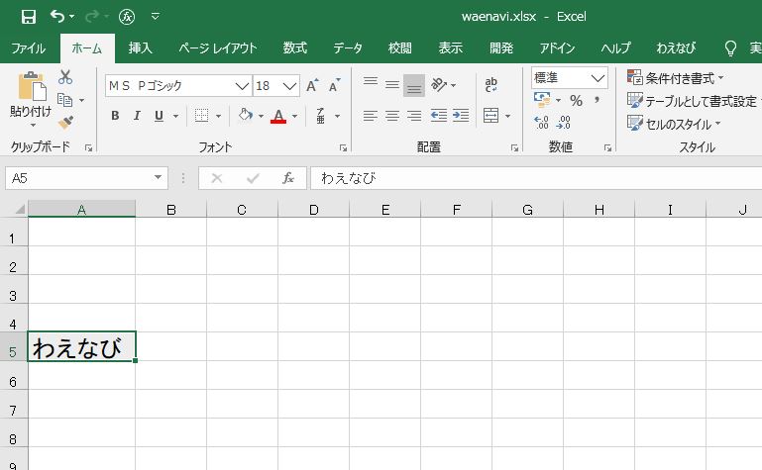Merge and center cells
The height and width of the screenshot is (470, 762).
coord(490,116)
